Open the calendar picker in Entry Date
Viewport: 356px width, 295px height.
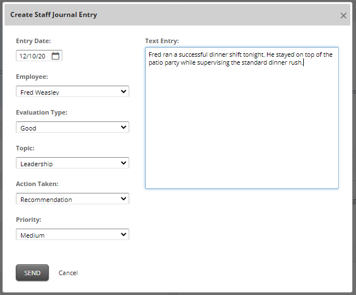(55, 56)
